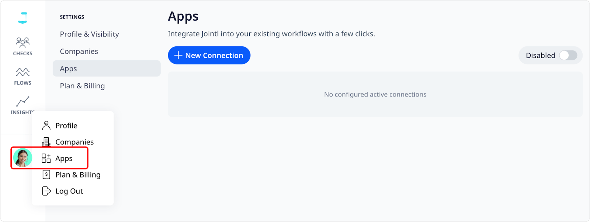Image resolution: width=590 pixels, height=222 pixels.
Task: Click the user avatar photo
Action: pyautogui.click(x=22, y=158)
